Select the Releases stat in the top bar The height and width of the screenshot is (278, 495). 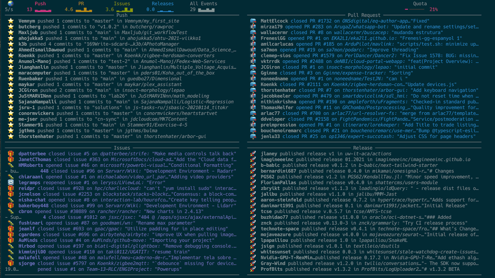pos(163,4)
